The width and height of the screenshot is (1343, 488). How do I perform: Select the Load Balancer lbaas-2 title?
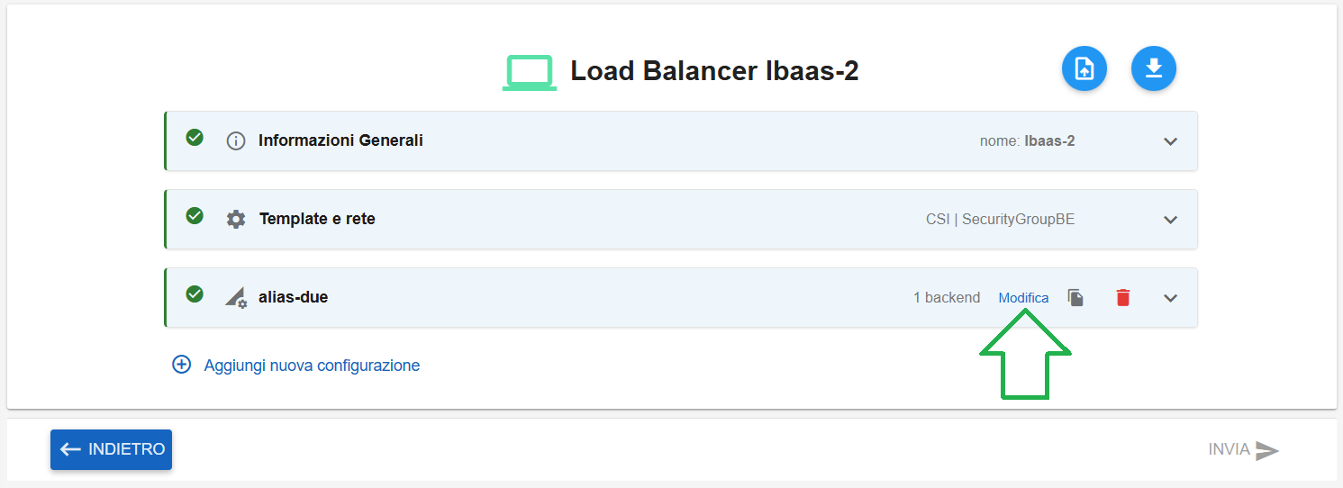click(x=714, y=71)
